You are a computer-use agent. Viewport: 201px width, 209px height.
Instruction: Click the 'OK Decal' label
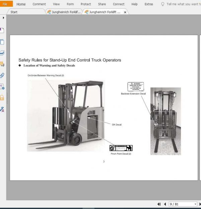117,125
